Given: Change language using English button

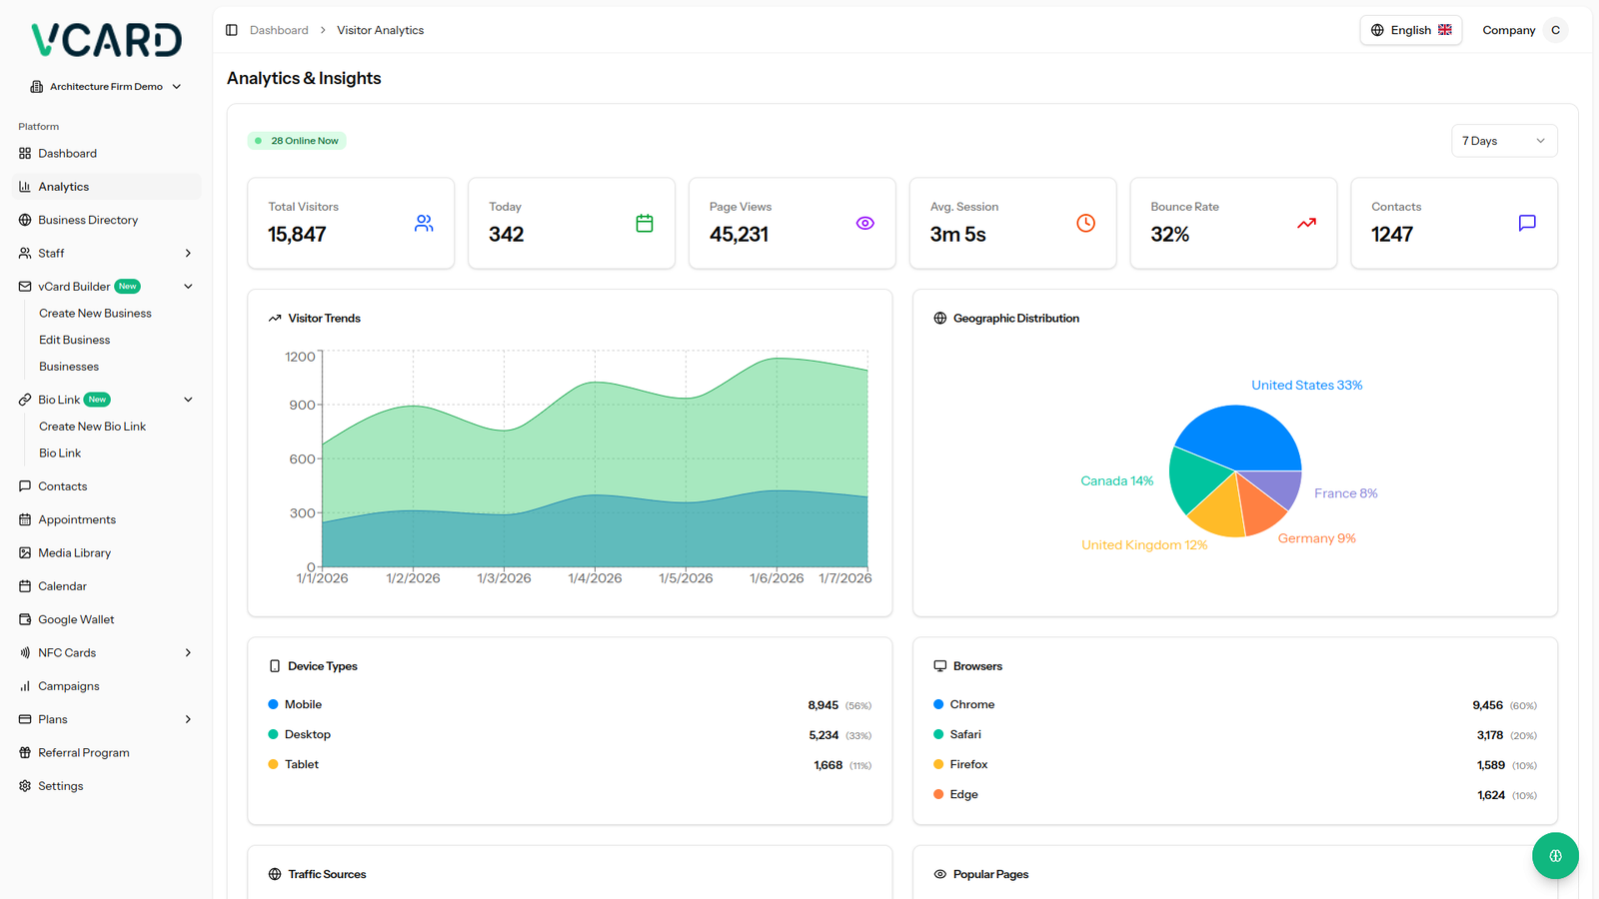Looking at the screenshot, I should pos(1410,30).
